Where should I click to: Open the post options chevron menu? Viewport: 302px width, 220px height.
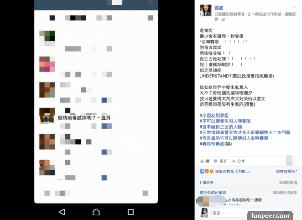pos(295,7)
